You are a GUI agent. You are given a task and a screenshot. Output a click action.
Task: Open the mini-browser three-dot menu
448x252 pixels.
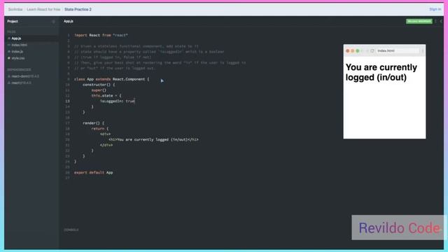tap(422, 50)
